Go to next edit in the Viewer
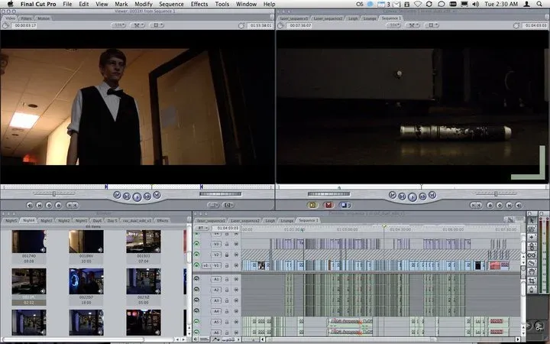This screenshot has height=344, width=550. point(157,195)
